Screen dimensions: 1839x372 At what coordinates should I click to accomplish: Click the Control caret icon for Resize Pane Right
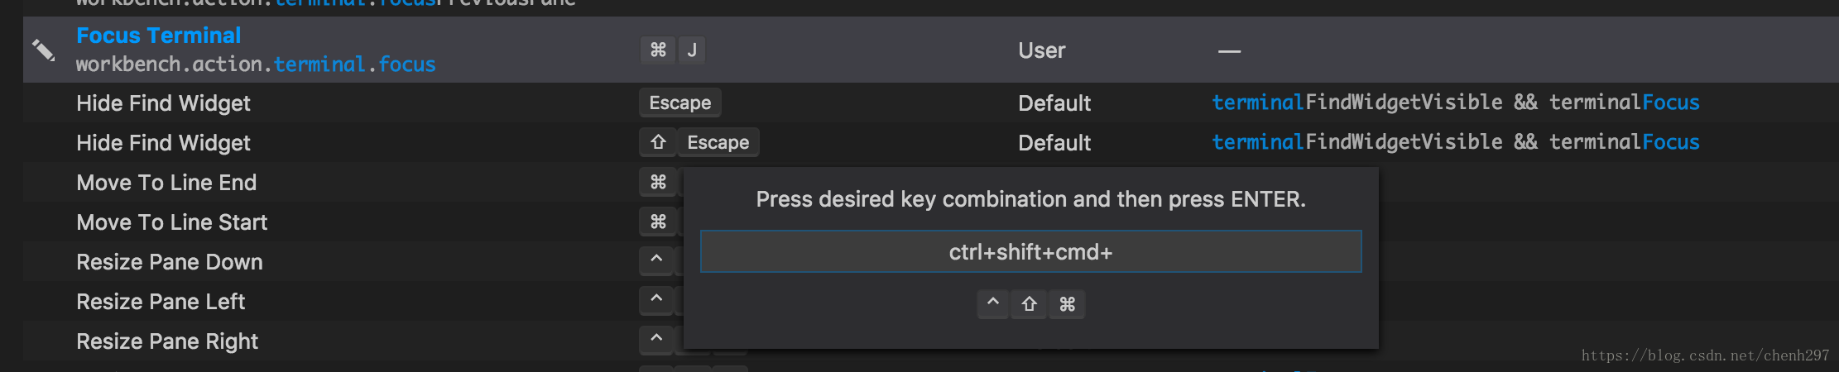pos(656,340)
